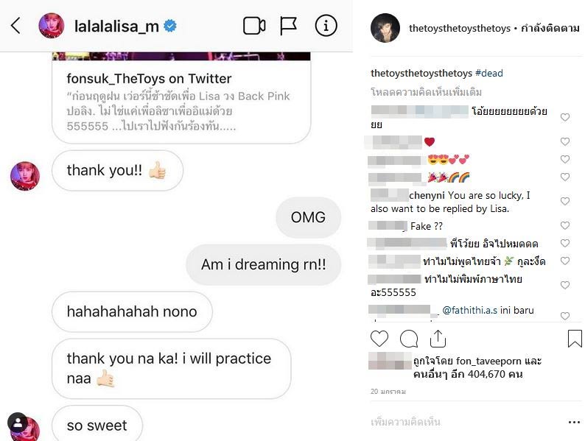The image size is (585, 441).
Task: Save the post with the bookmark icon
Action: coord(575,339)
